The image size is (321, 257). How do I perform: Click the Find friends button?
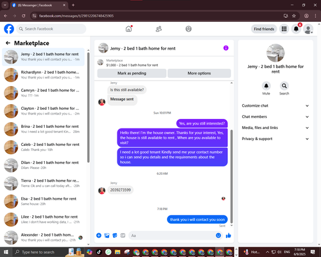[x=264, y=29]
